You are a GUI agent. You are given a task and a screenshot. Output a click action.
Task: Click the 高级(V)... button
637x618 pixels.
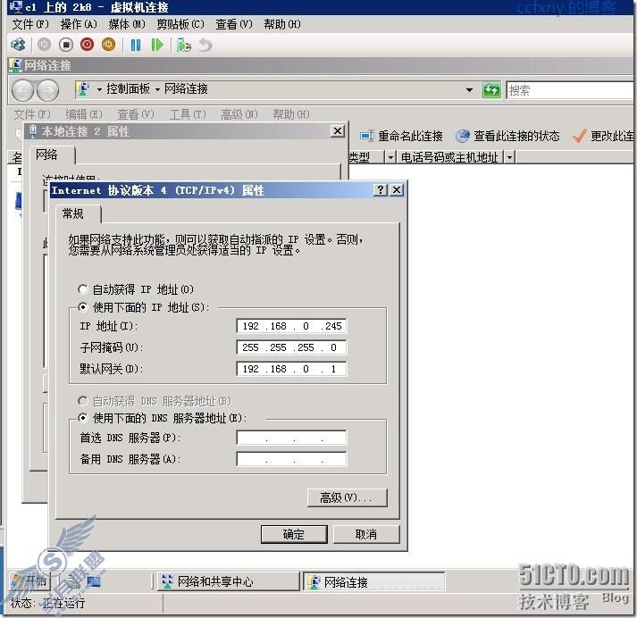click(x=348, y=497)
